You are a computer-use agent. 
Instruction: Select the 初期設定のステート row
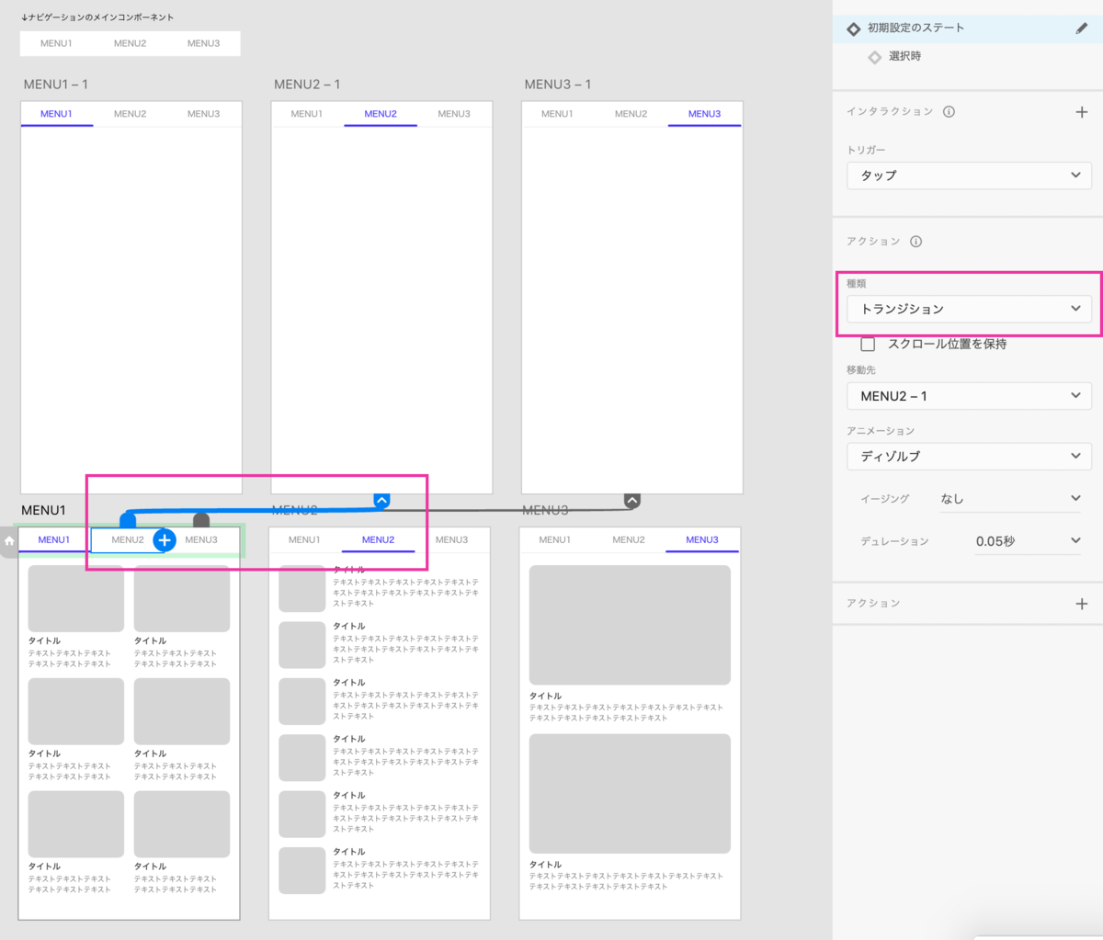[x=967, y=28]
